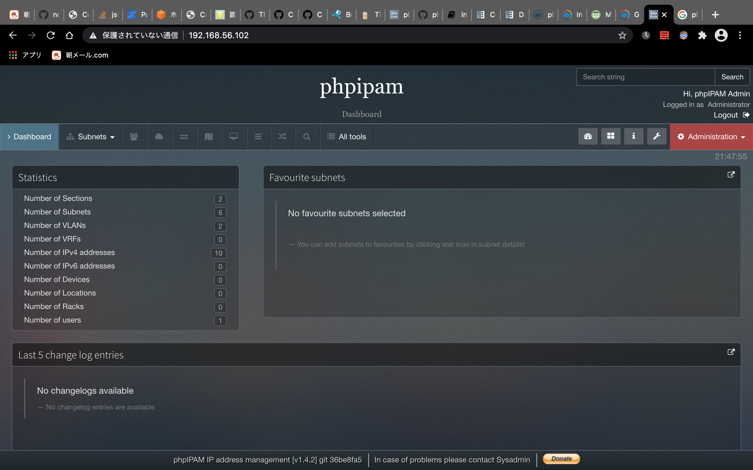The width and height of the screenshot is (753, 470).
Task: Switch to the first 朝 browser tab
Action: [19, 15]
